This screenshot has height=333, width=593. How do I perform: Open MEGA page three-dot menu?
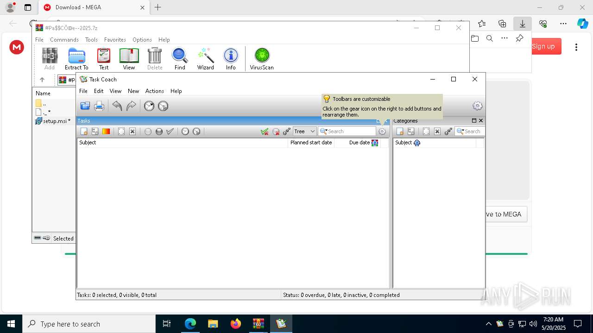pyautogui.click(x=576, y=47)
